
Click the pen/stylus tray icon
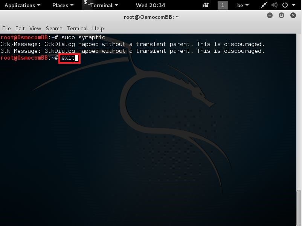point(264,5)
